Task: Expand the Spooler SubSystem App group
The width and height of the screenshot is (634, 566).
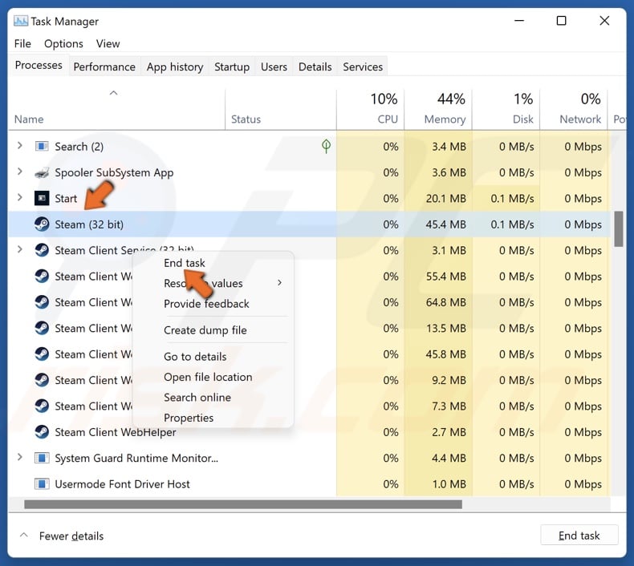Action: point(19,172)
